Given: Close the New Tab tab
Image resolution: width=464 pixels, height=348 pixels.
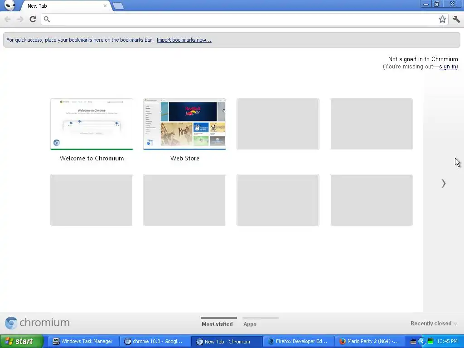Looking at the screenshot, I should pyautogui.click(x=105, y=5).
